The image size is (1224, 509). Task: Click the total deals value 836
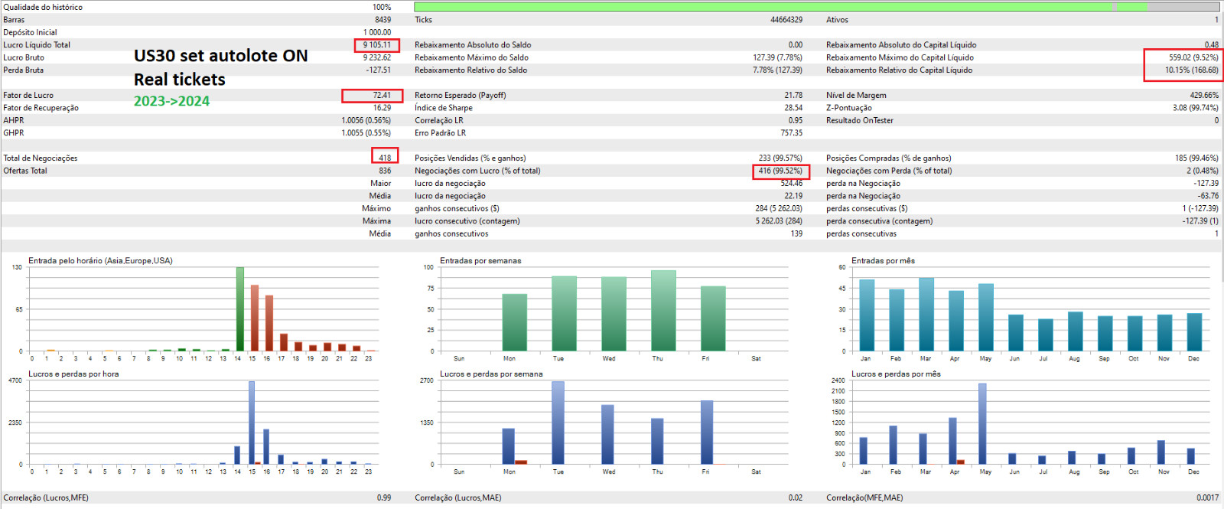385,171
